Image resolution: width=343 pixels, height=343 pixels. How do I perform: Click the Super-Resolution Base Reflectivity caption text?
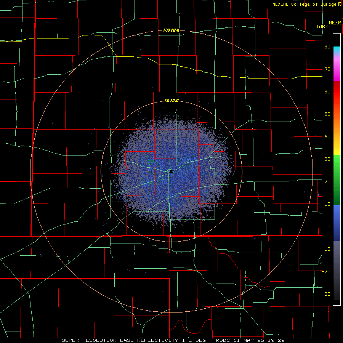(120, 340)
